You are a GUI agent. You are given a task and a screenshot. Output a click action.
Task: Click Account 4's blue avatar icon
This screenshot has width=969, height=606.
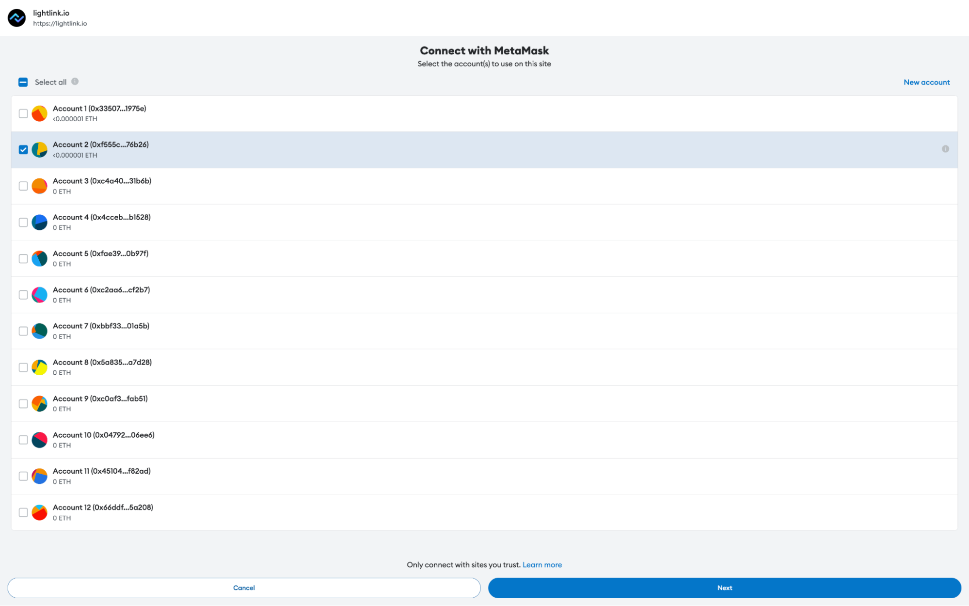coord(39,223)
